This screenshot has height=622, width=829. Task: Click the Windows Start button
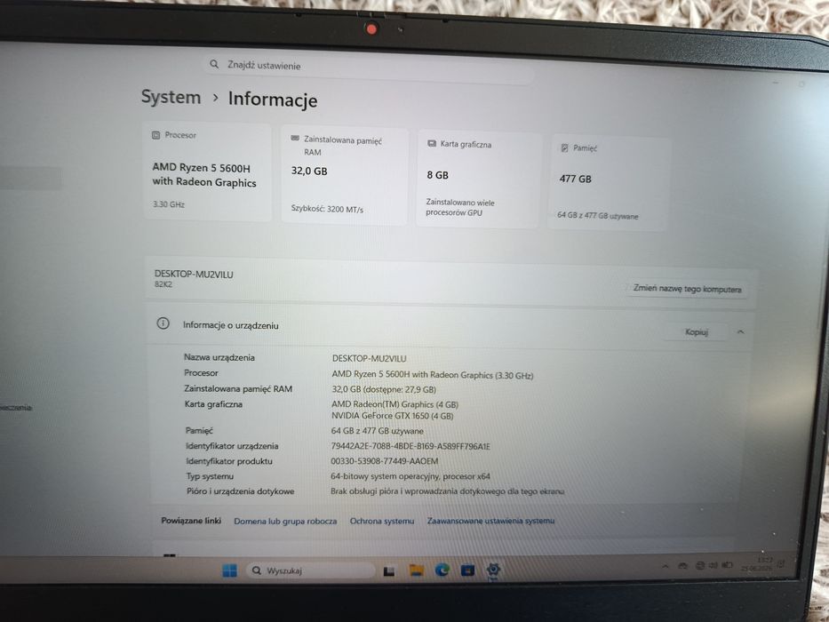pos(229,570)
